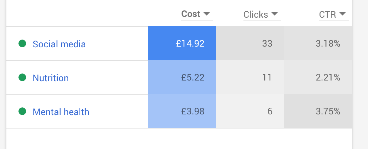Click the dark blue £14.92 cost cell

tap(182, 43)
